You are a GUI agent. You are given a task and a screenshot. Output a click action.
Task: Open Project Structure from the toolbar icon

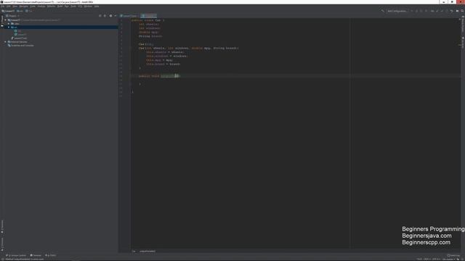(x=457, y=11)
